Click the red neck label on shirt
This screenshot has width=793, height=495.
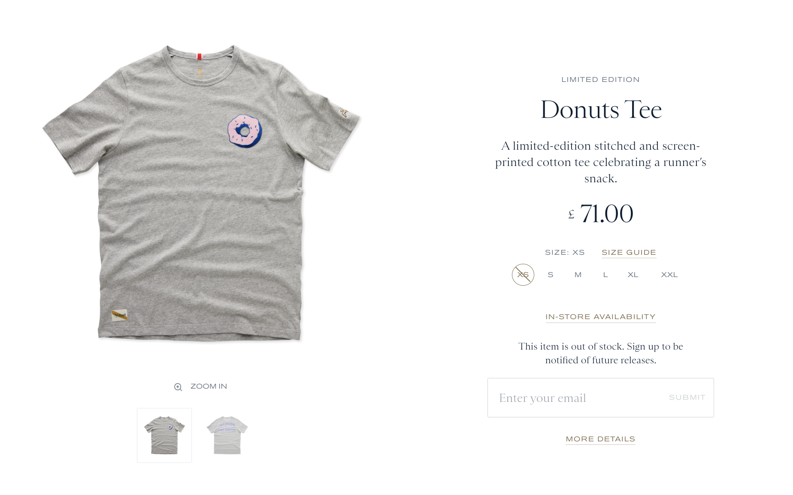[200, 56]
